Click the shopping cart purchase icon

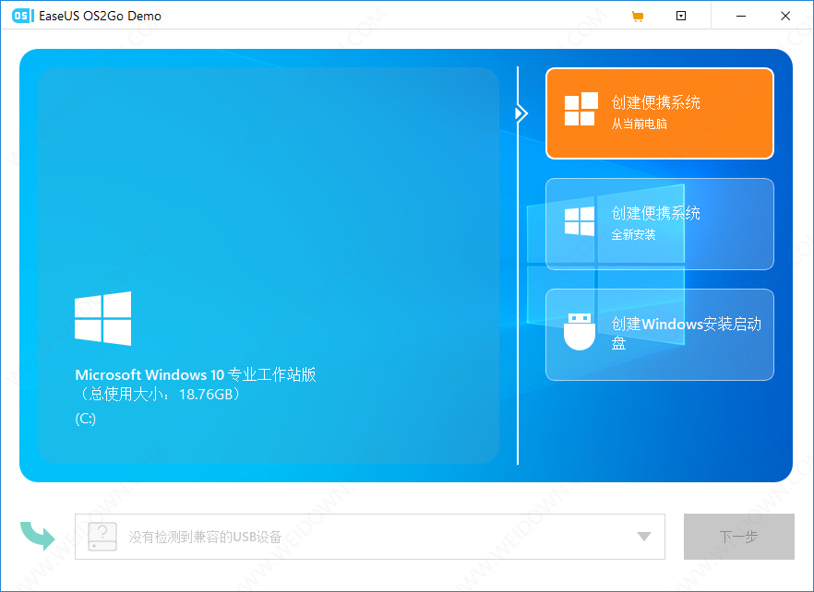(638, 16)
